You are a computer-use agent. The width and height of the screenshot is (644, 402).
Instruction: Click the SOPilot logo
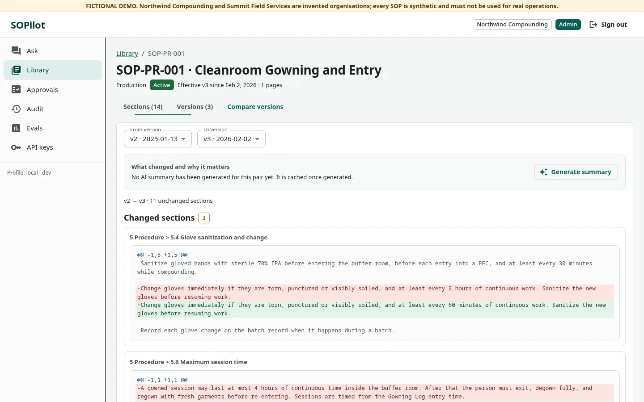[28, 25]
